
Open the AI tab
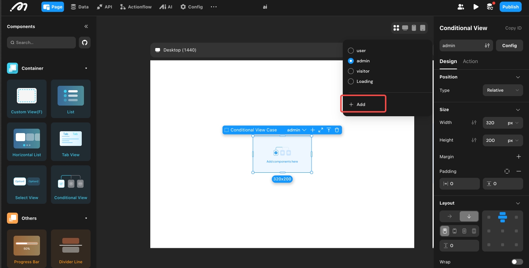[x=166, y=7]
